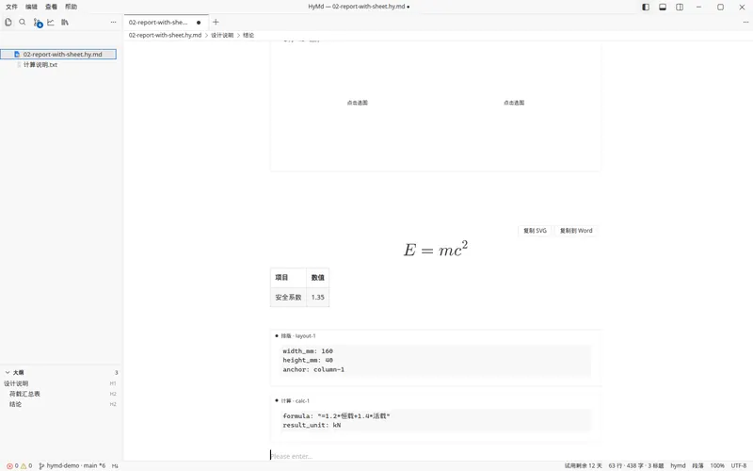Click UTF-8 encoding in status bar

[x=739, y=465]
